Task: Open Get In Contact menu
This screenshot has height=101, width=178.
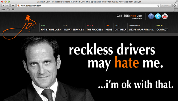Action: click(x=162, y=28)
